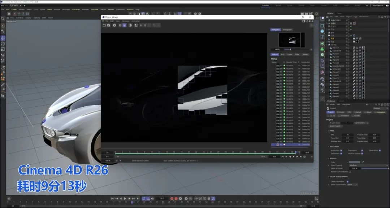This screenshot has height=208, width=390.
Task: Click the FPS input field
Action: pos(347,134)
